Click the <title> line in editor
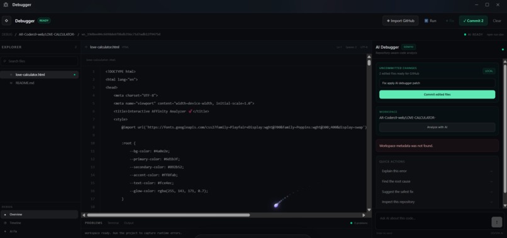507x238 pixels. click(161, 111)
